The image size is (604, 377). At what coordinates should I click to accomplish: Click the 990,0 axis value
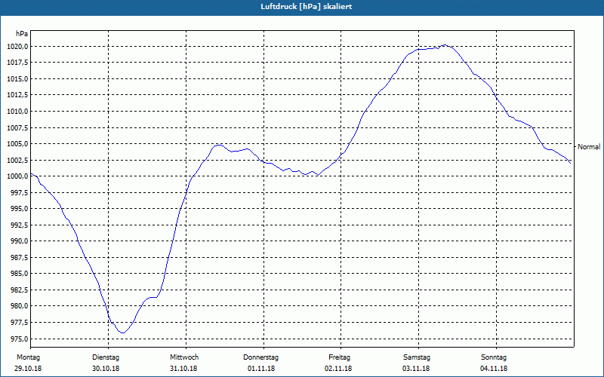[19, 241]
